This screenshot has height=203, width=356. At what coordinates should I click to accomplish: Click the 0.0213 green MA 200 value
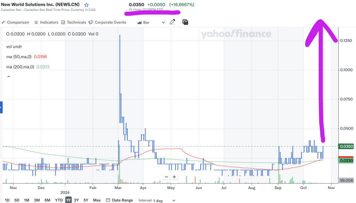pyautogui.click(x=43, y=67)
